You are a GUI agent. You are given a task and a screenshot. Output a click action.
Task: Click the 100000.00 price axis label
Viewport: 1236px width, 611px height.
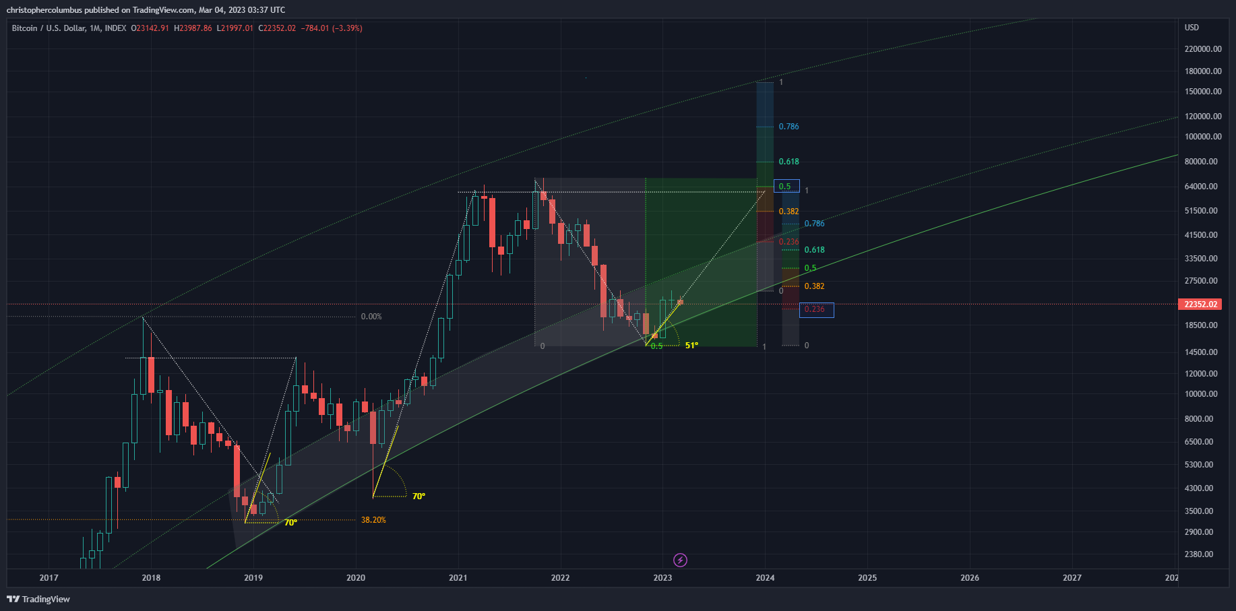(x=1203, y=137)
